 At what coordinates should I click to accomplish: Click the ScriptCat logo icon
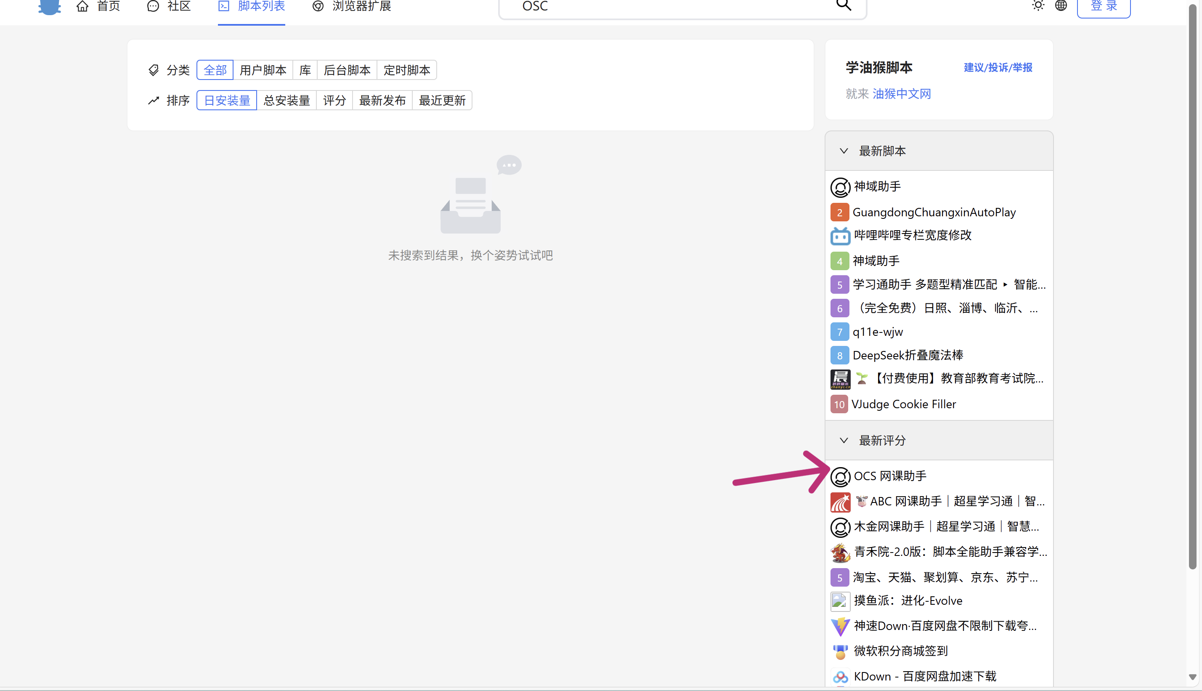click(49, 6)
